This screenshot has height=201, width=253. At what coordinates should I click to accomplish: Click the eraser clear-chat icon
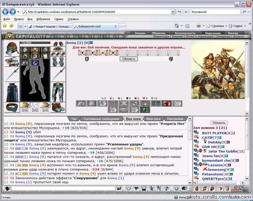click(129, 188)
